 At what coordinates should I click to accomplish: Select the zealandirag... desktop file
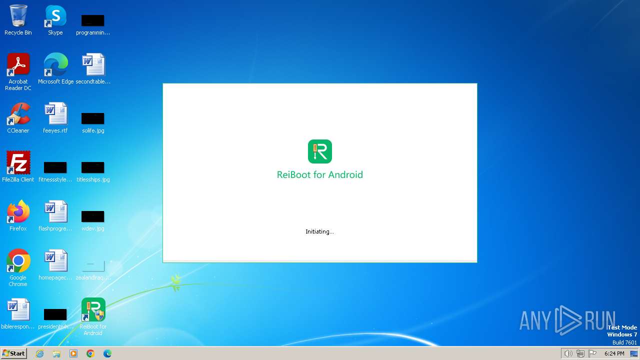tap(93, 269)
